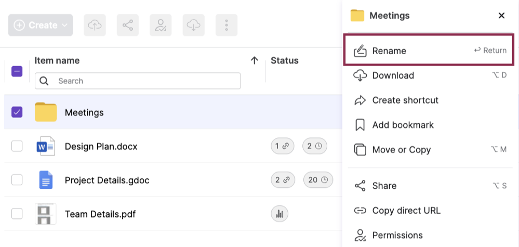Choose Move or Copy menu option
This screenshot has width=519, height=247.
coord(401,150)
